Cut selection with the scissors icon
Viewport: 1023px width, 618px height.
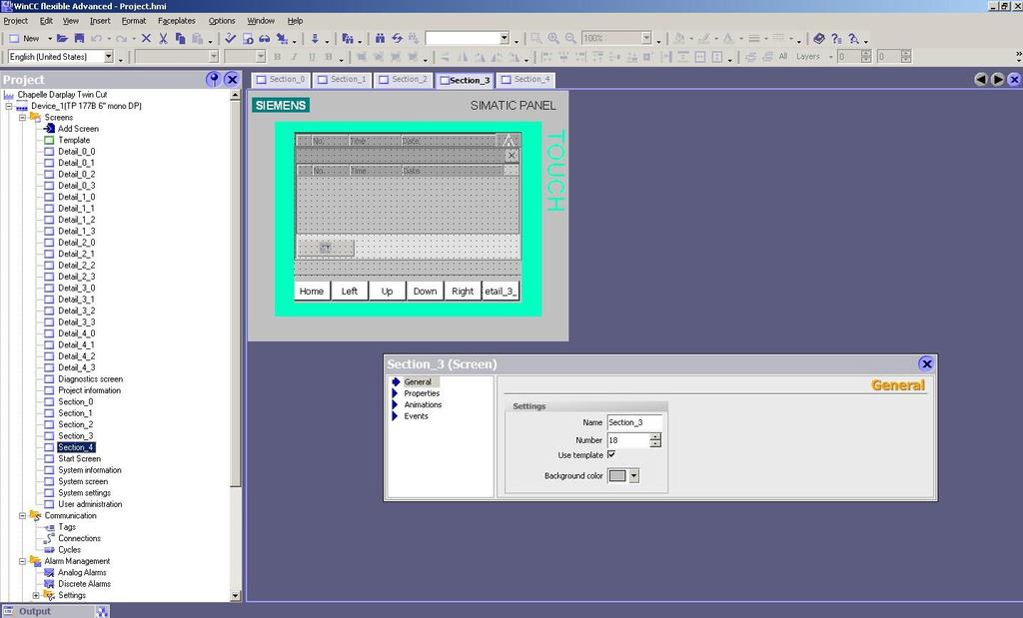(163, 39)
